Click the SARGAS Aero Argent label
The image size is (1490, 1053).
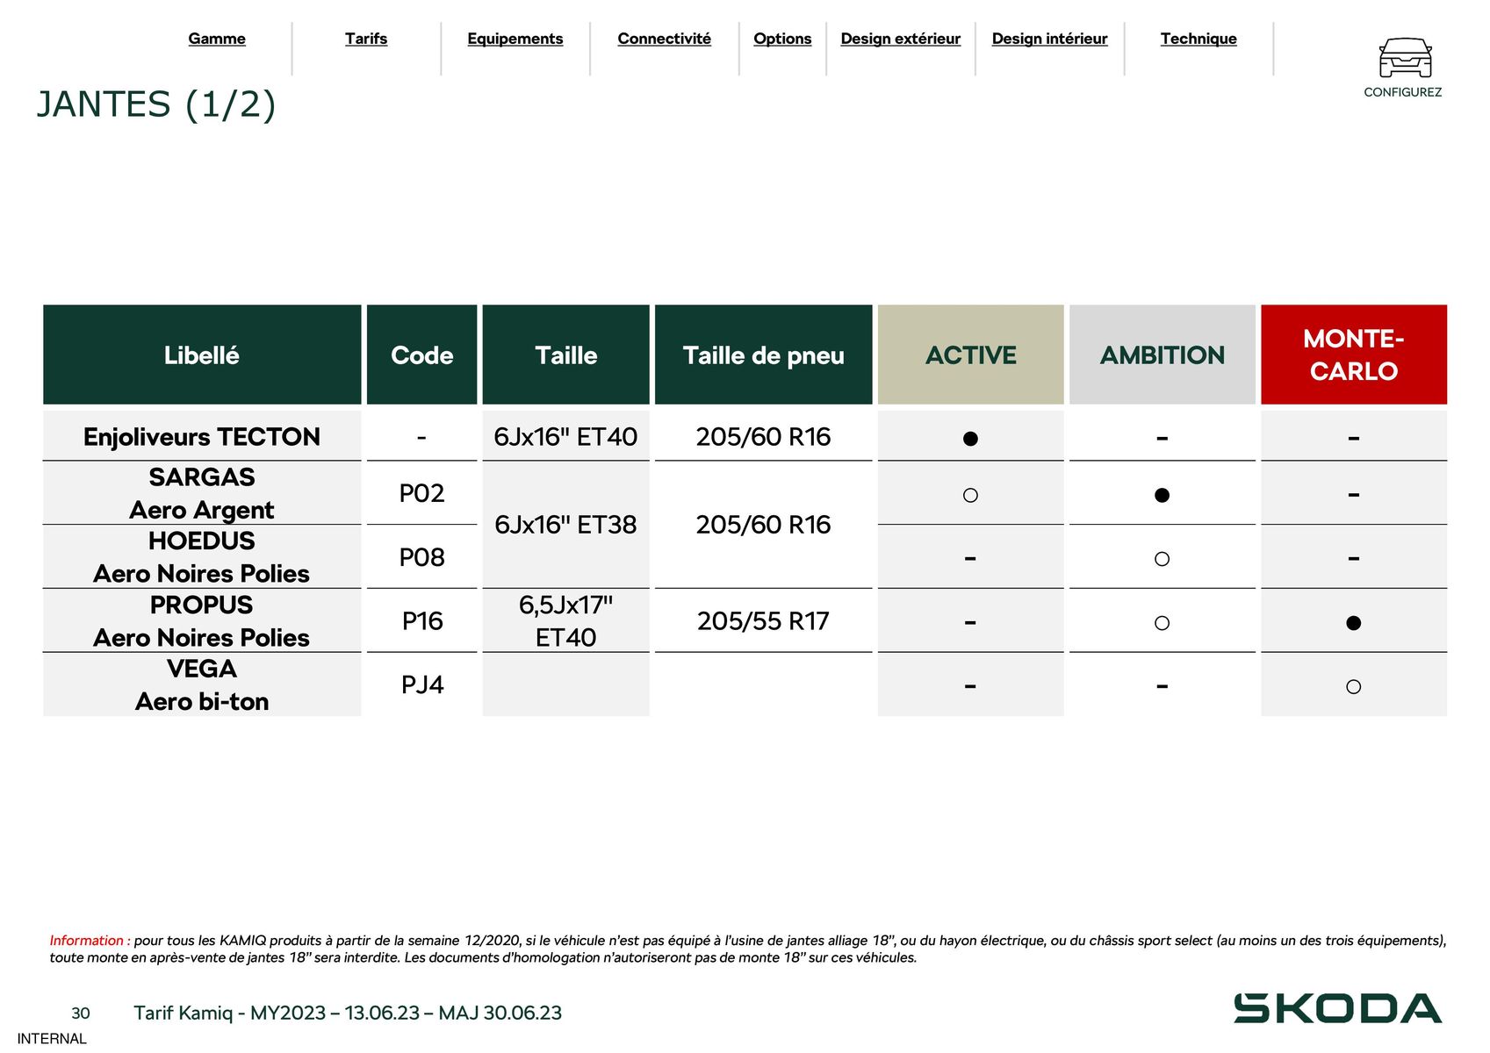coord(202,493)
